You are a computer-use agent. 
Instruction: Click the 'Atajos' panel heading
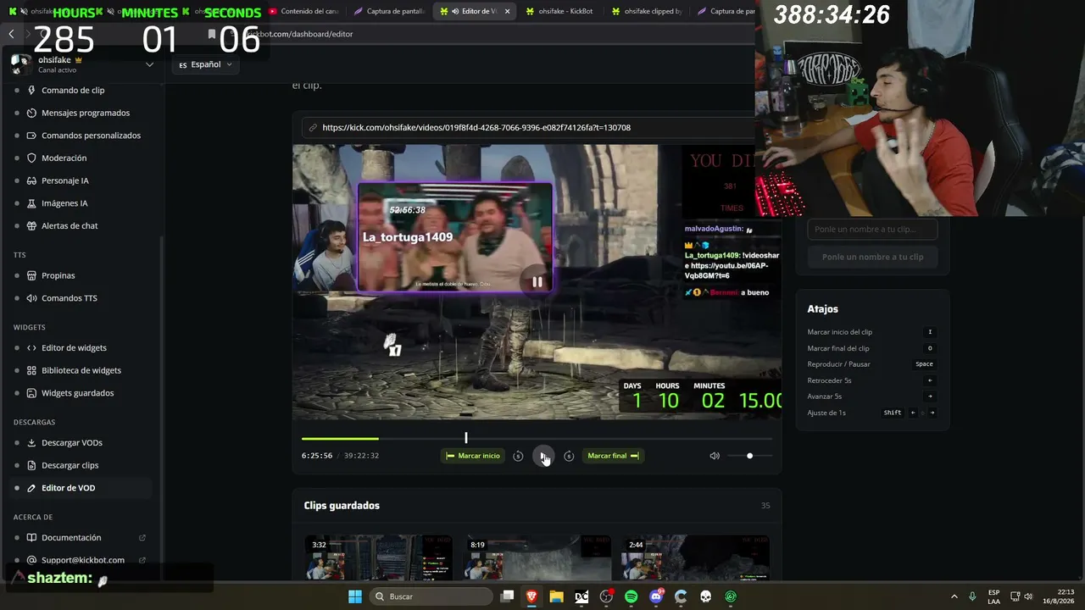(x=822, y=309)
